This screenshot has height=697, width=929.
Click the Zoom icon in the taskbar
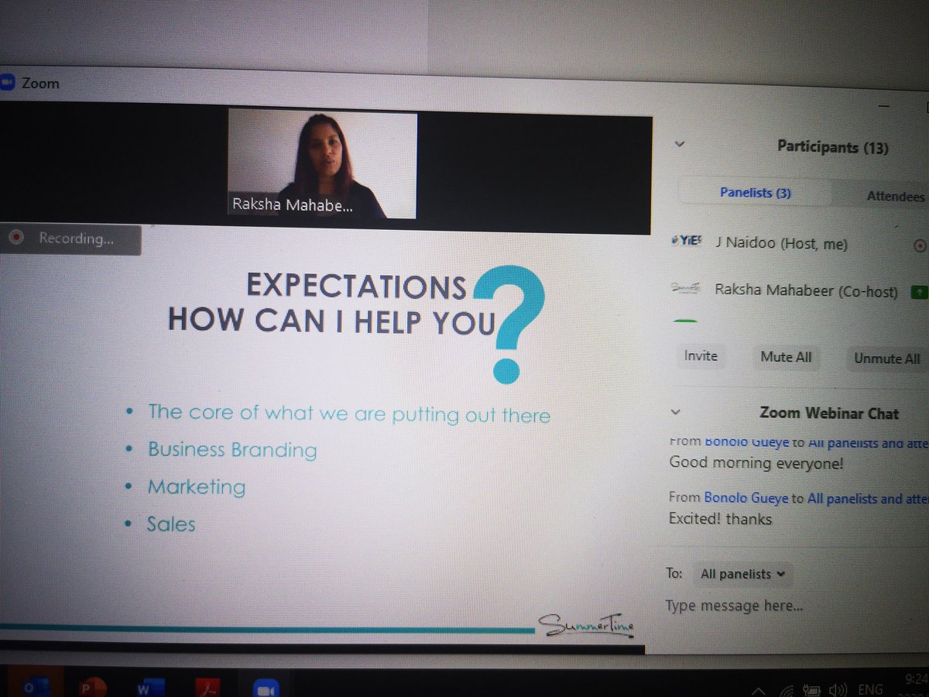click(267, 687)
